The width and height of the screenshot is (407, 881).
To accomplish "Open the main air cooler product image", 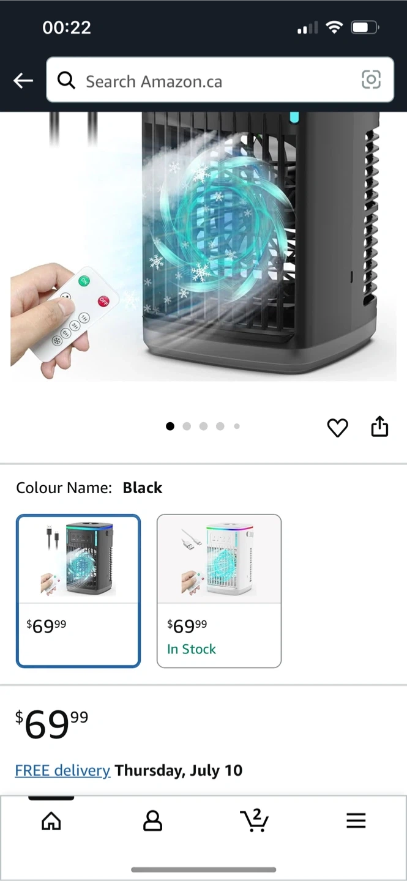I will pos(203,246).
